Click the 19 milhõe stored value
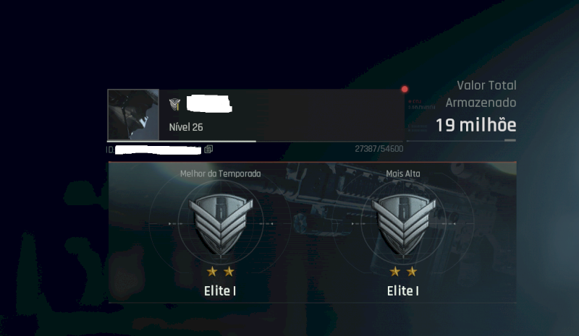Screen dimensions: 579x336 point(476,125)
